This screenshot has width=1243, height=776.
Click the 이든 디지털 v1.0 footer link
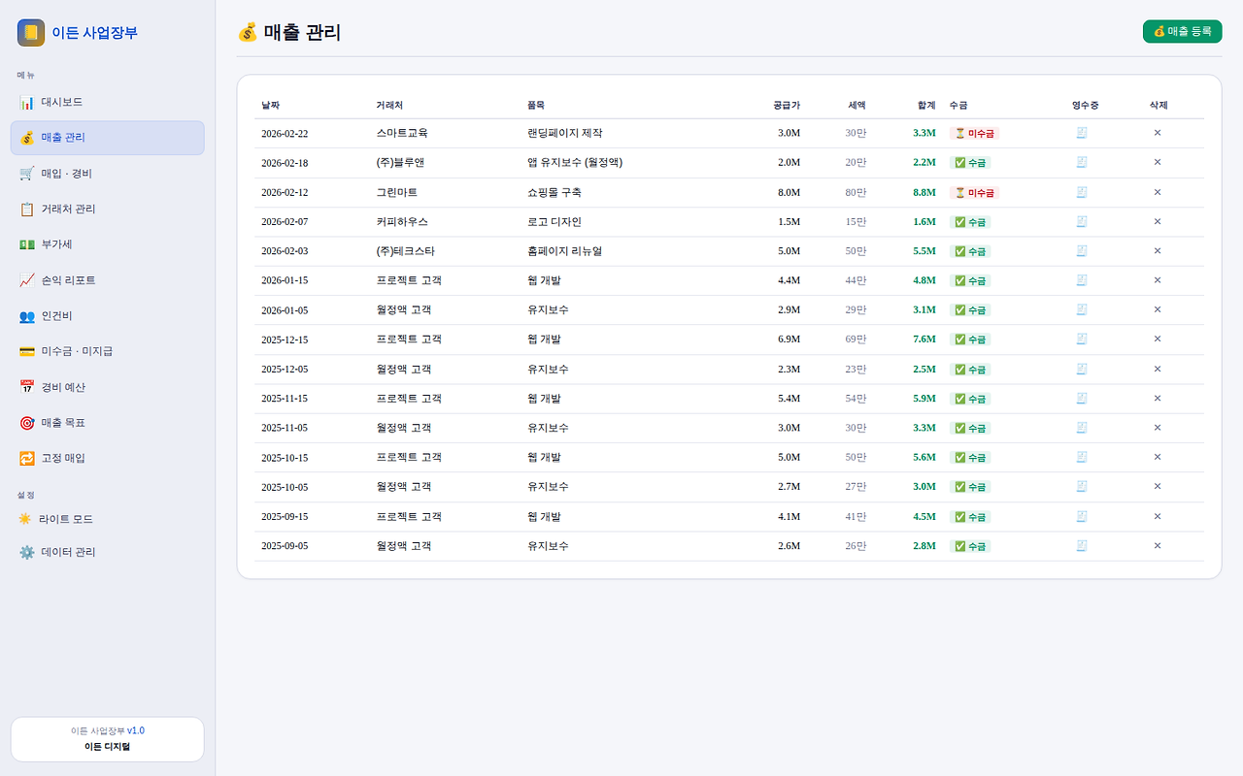pyautogui.click(x=107, y=738)
